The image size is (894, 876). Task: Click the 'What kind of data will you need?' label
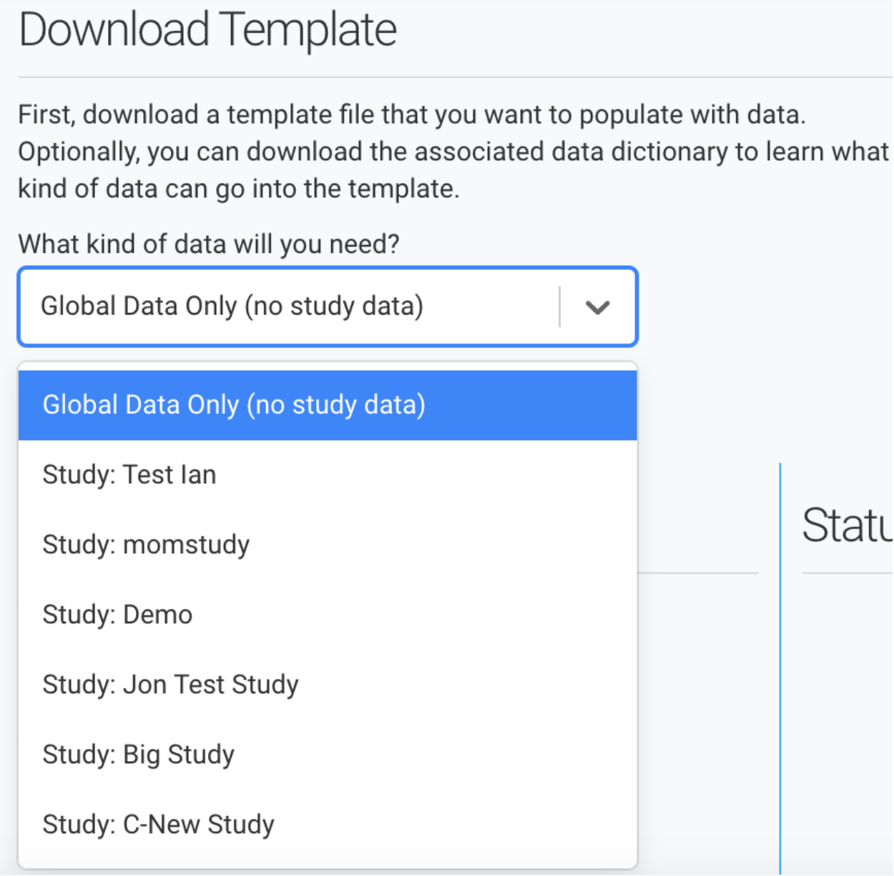[208, 244]
